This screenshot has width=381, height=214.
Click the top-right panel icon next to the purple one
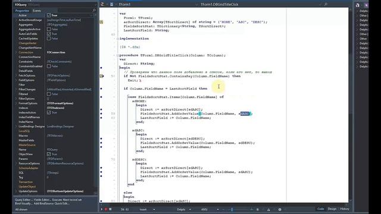point(357,5)
